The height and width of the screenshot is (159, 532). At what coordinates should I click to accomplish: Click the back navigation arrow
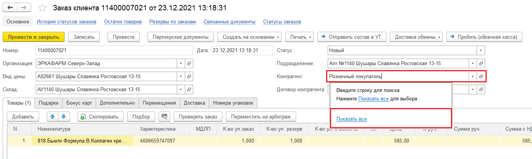pos(10,8)
